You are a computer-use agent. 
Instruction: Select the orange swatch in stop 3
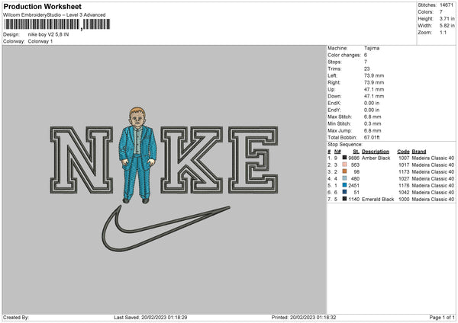pos(346,171)
